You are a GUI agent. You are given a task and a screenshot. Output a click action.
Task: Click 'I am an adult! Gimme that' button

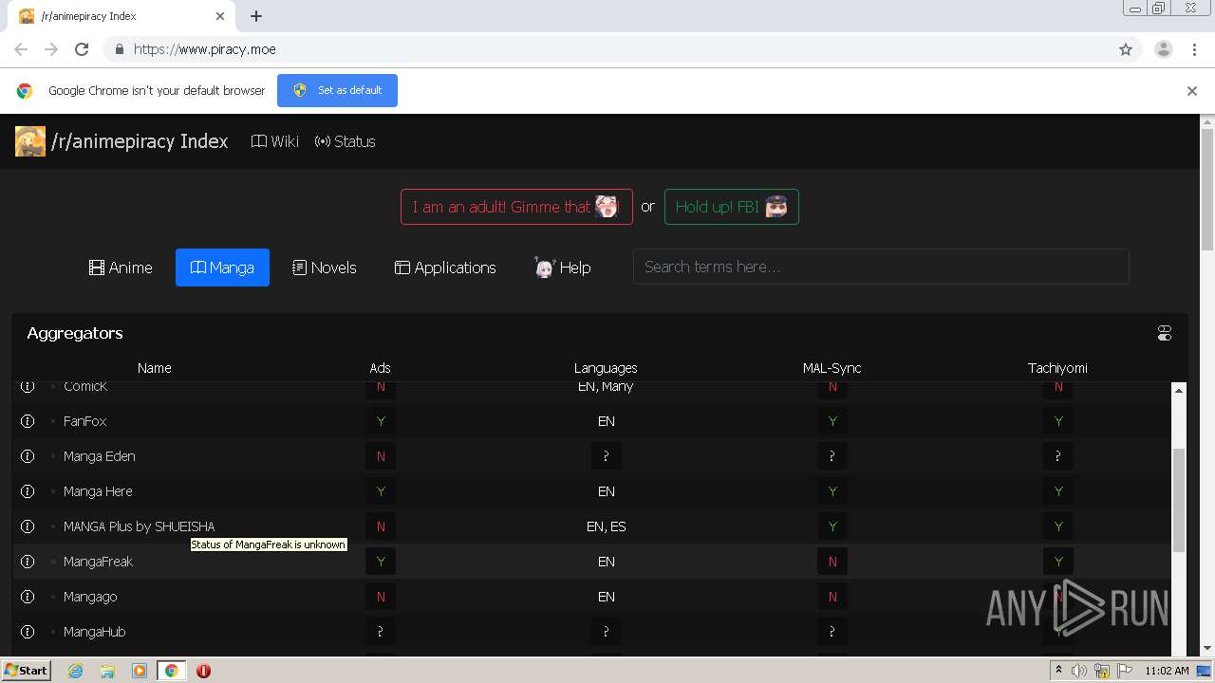pos(516,207)
